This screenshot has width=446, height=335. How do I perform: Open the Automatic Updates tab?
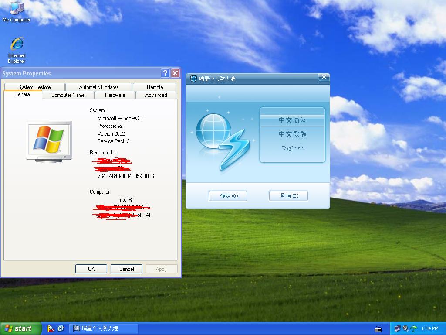[99, 87]
